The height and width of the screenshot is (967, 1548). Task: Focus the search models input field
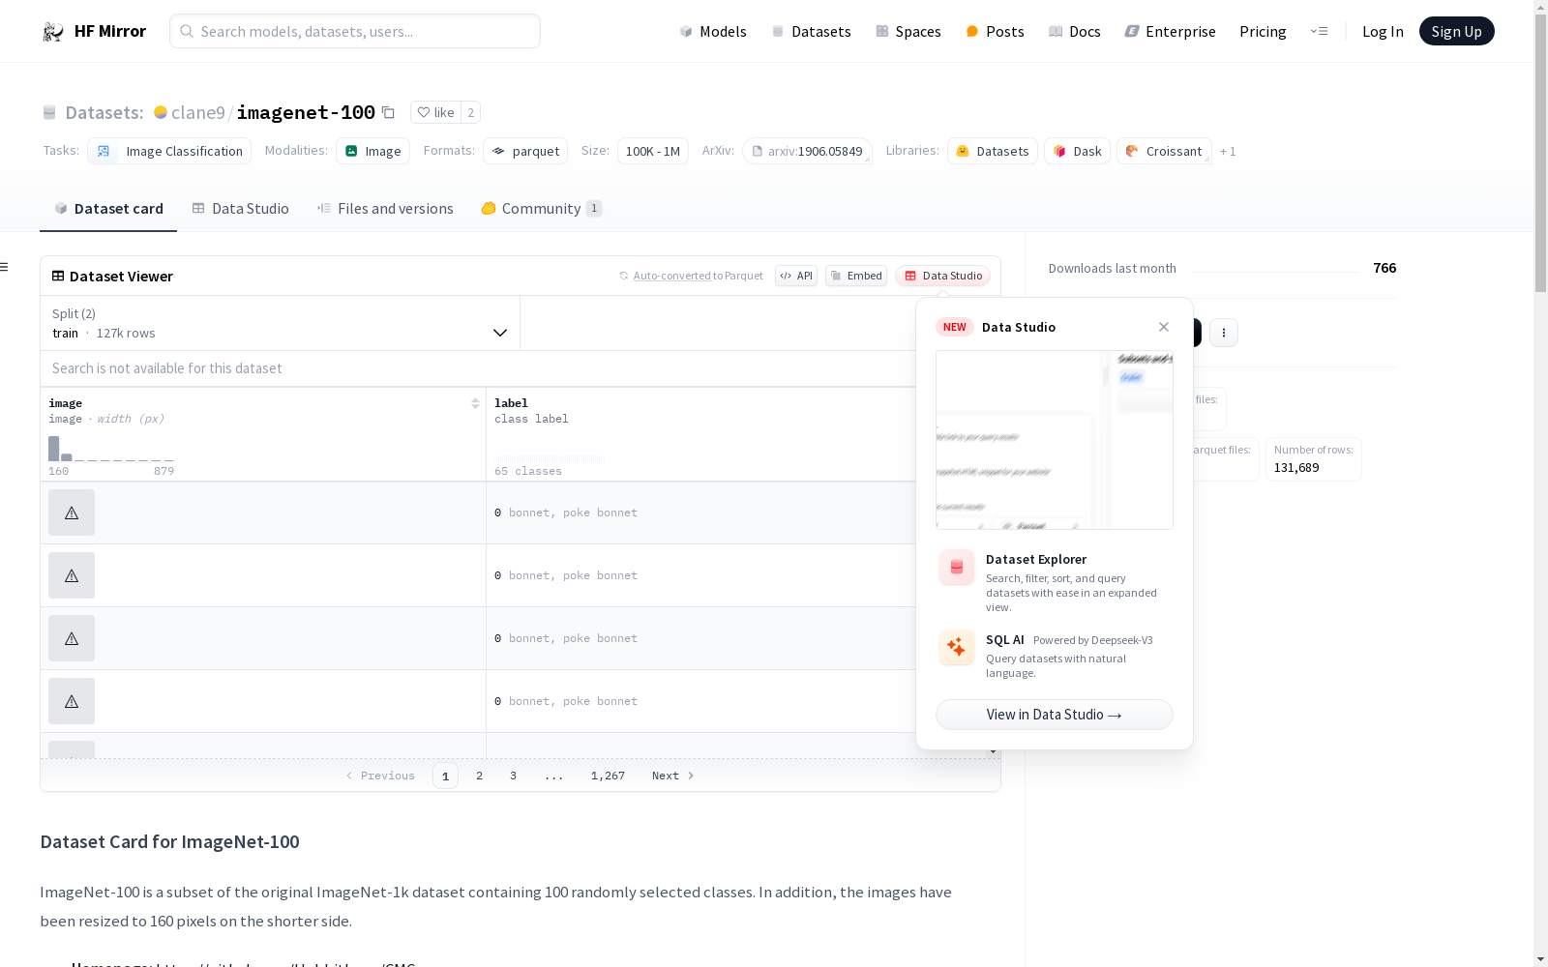click(355, 31)
